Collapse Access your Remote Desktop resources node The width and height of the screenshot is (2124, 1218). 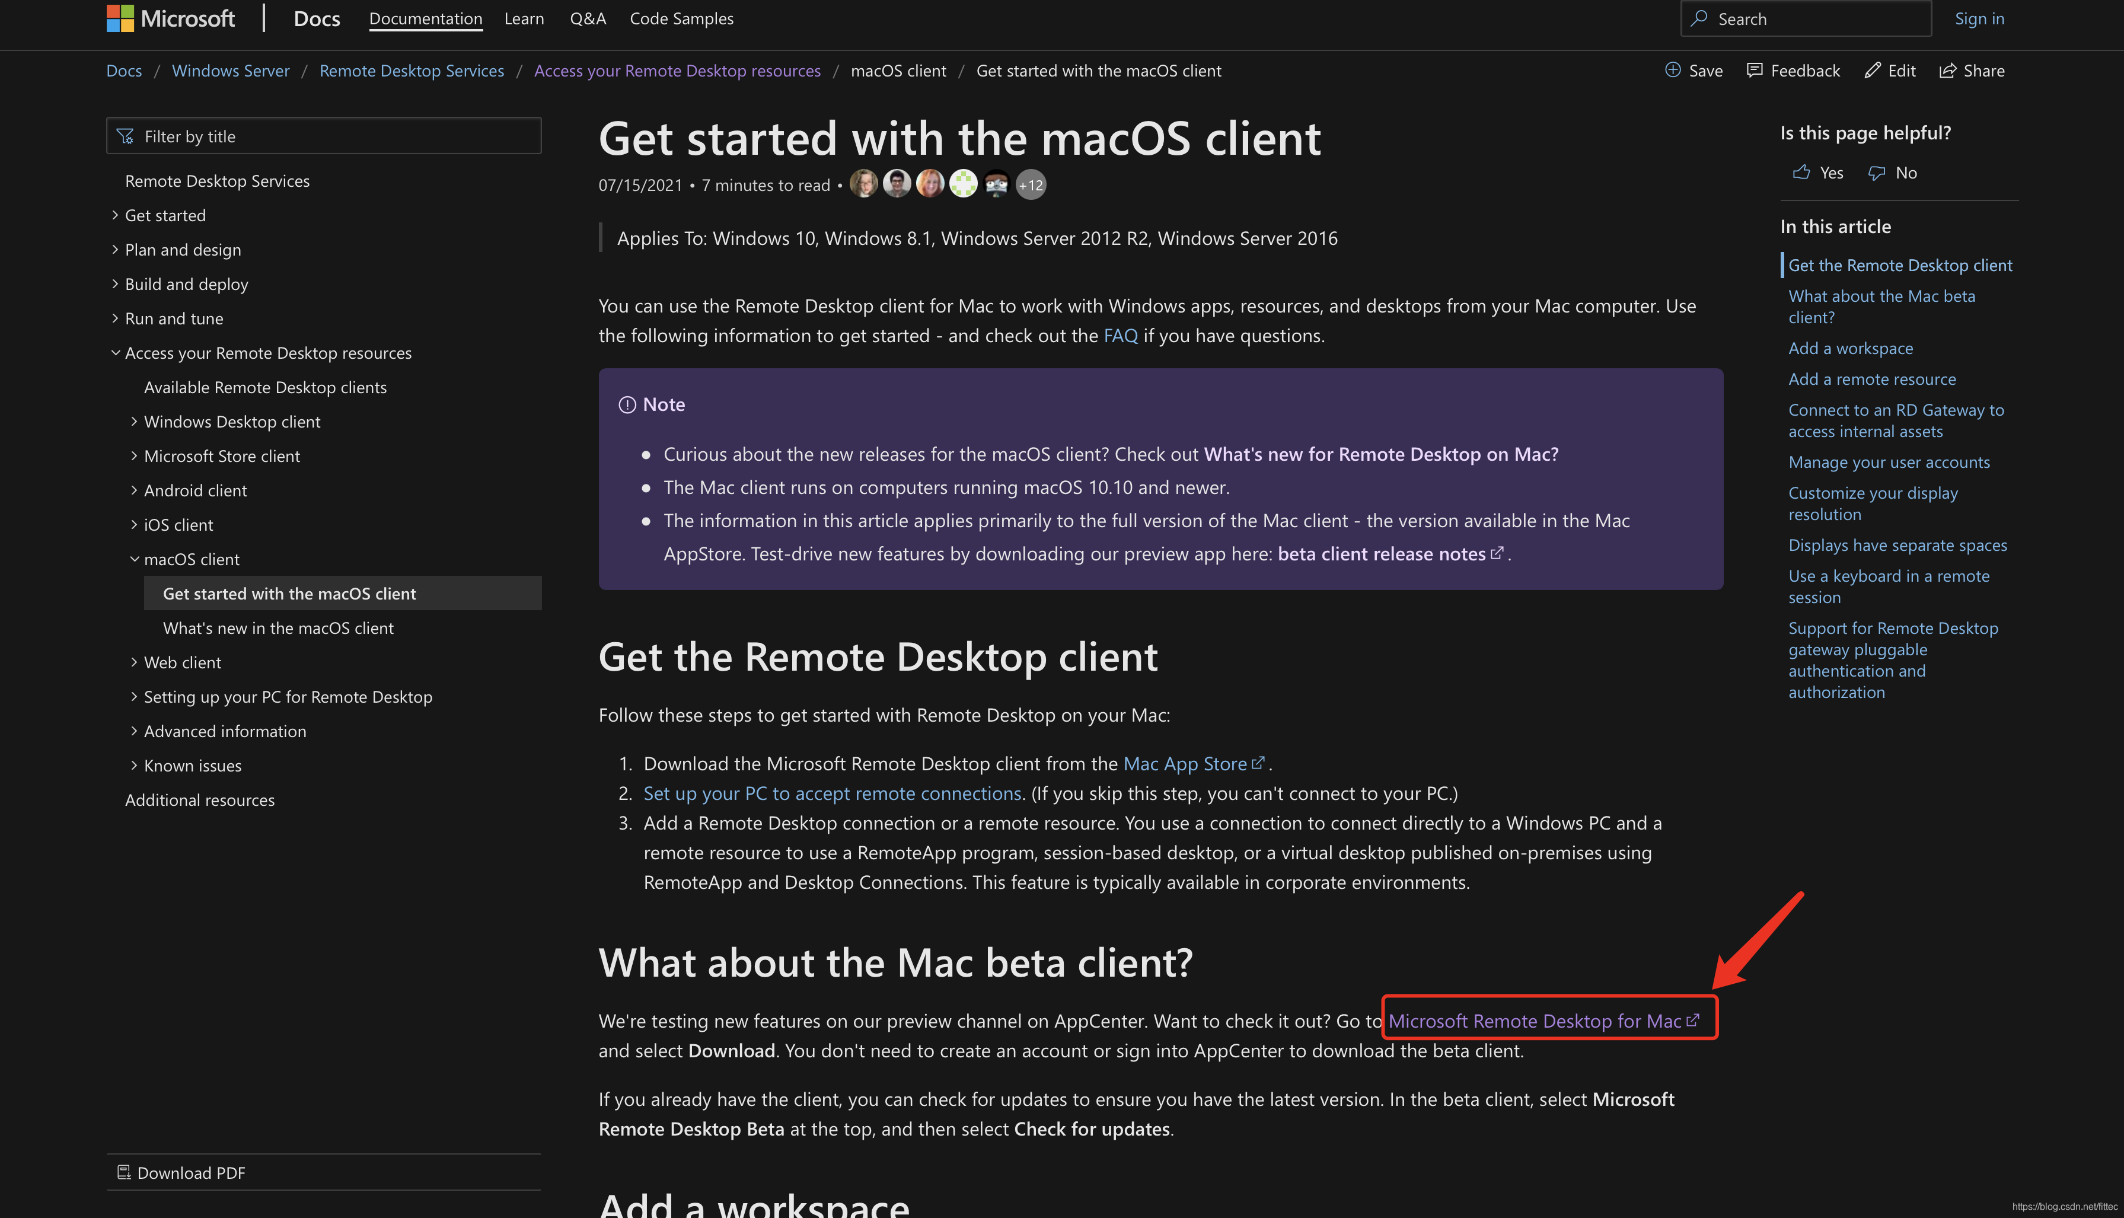coord(116,352)
